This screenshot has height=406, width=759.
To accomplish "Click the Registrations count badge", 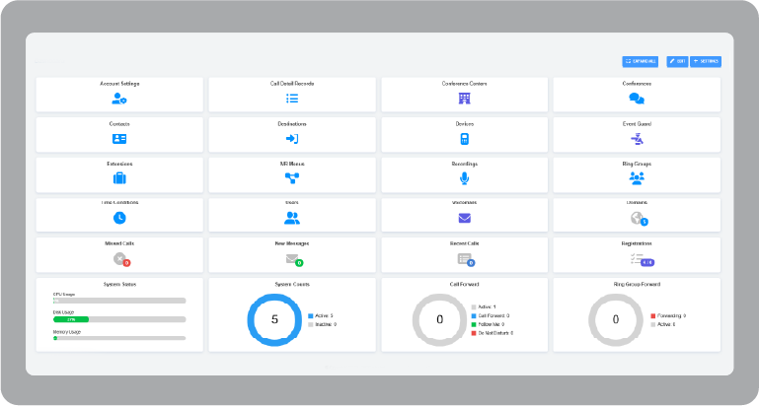I will (647, 262).
